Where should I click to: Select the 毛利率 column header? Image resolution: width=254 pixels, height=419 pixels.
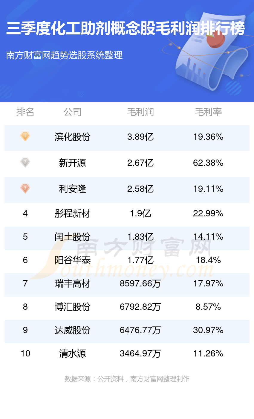[x=208, y=112]
